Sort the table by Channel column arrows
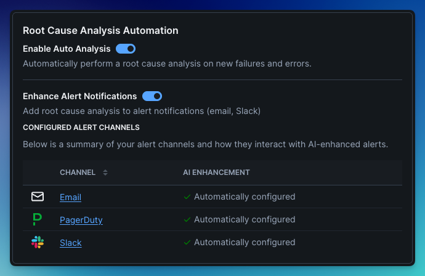Viewport: 425px width, 276px height. [105, 172]
